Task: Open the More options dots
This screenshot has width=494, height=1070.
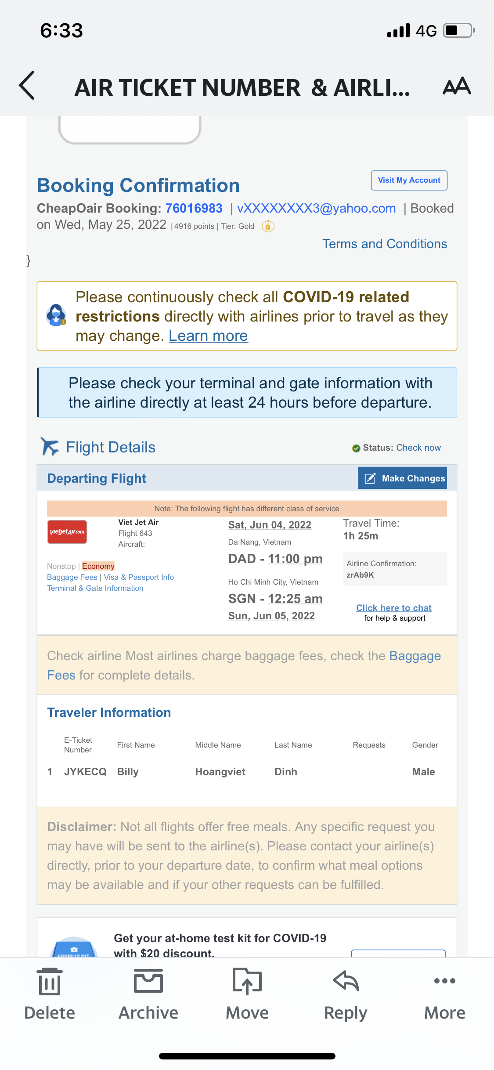Action: [444, 981]
